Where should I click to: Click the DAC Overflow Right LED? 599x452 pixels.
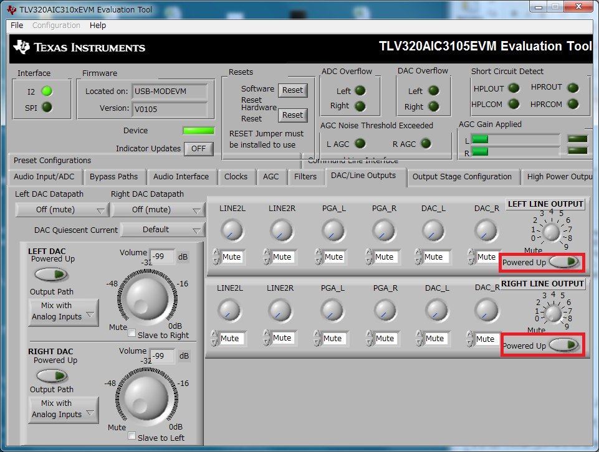(434, 106)
